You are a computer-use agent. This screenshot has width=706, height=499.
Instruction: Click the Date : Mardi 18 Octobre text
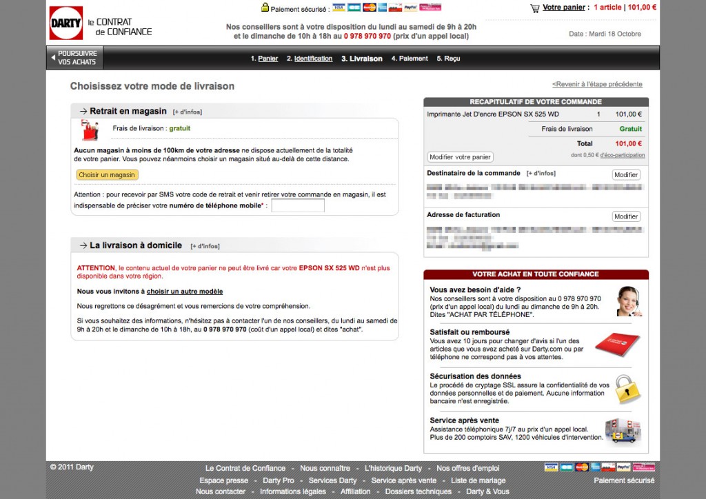[605, 34]
